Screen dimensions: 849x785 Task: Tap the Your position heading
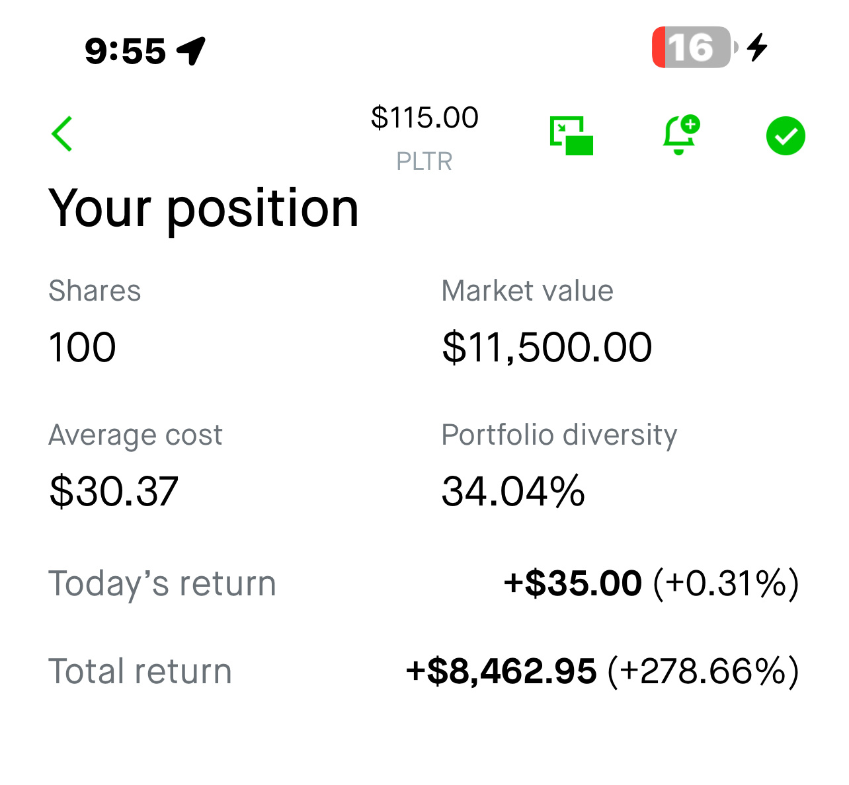(x=204, y=209)
